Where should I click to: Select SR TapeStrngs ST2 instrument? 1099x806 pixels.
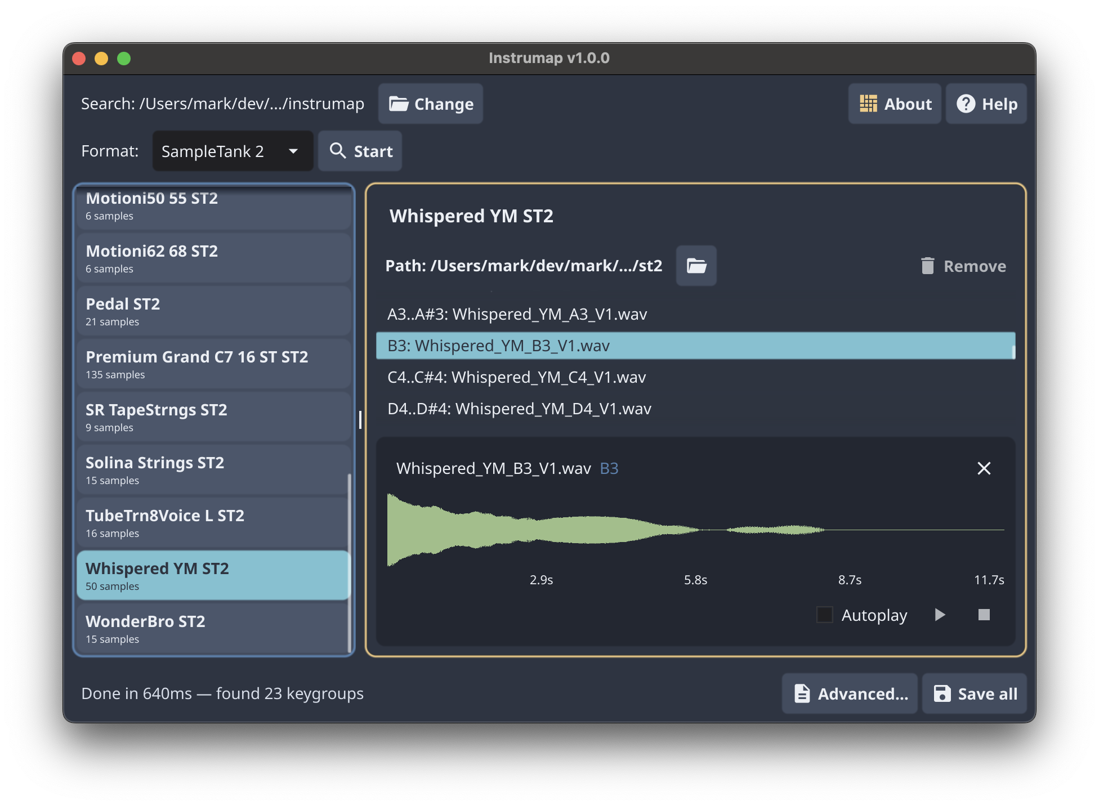[214, 418]
